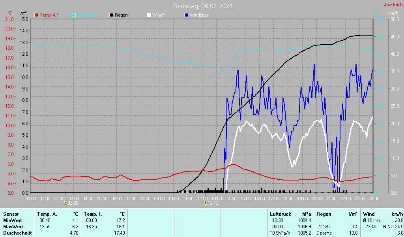Toggle the cyan humidity legend square
The width and height of the screenshot is (404, 237).
click(x=74, y=15)
